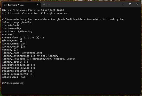
Task: Click the 'sphinx_docs [no]:' line
Action: (x=14, y=77)
